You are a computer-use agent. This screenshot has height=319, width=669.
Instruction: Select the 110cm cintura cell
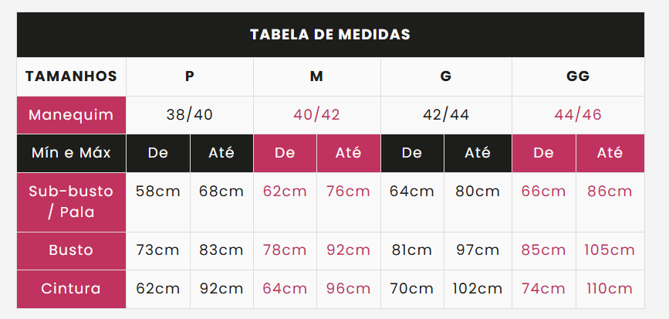[610, 289]
